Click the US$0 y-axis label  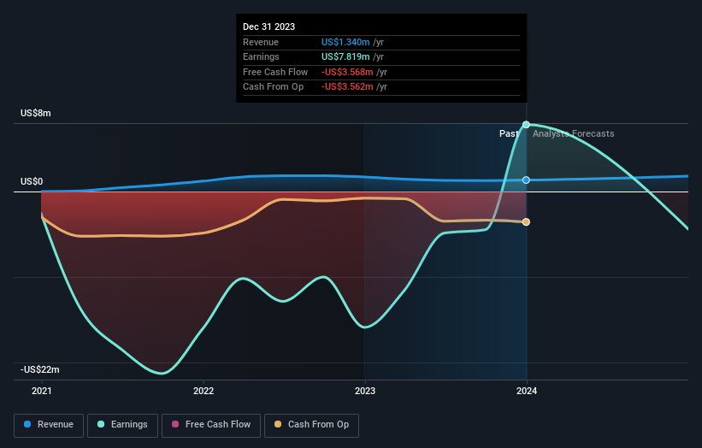click(32, 182)
